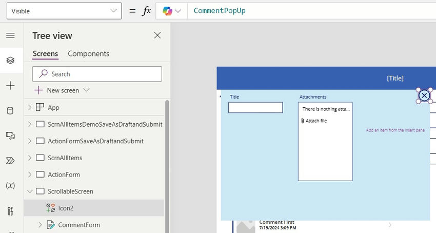Open the New screen dropdown chevron
Image resolution: width=436 pixels, height=233 pixels.
coord(87,90)
